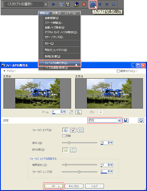The width and height of the screenshot is (147, 191).
Task: Open the レイヤー(L) menu
Action: (70, 13)
